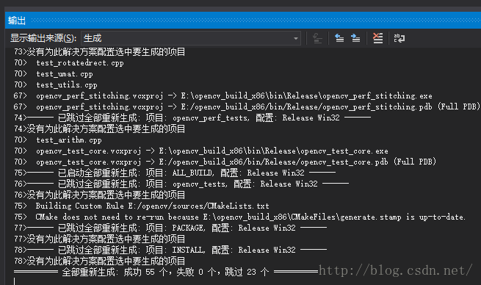The width and height of the screenshot is (481, 285).
Task: Click the skipped INSTALL project line
Action: pos(170,250)
